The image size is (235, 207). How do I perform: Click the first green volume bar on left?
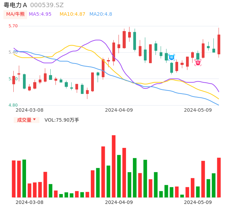tap(24, 178)
